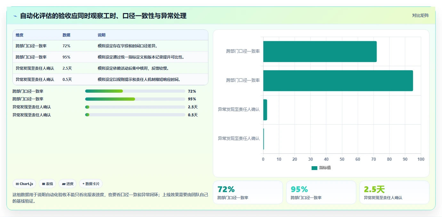Screen dimensions: 442x217
Task: Click the chart bar reaching 95
Action: pyautogui.click(x=338, y=81)
